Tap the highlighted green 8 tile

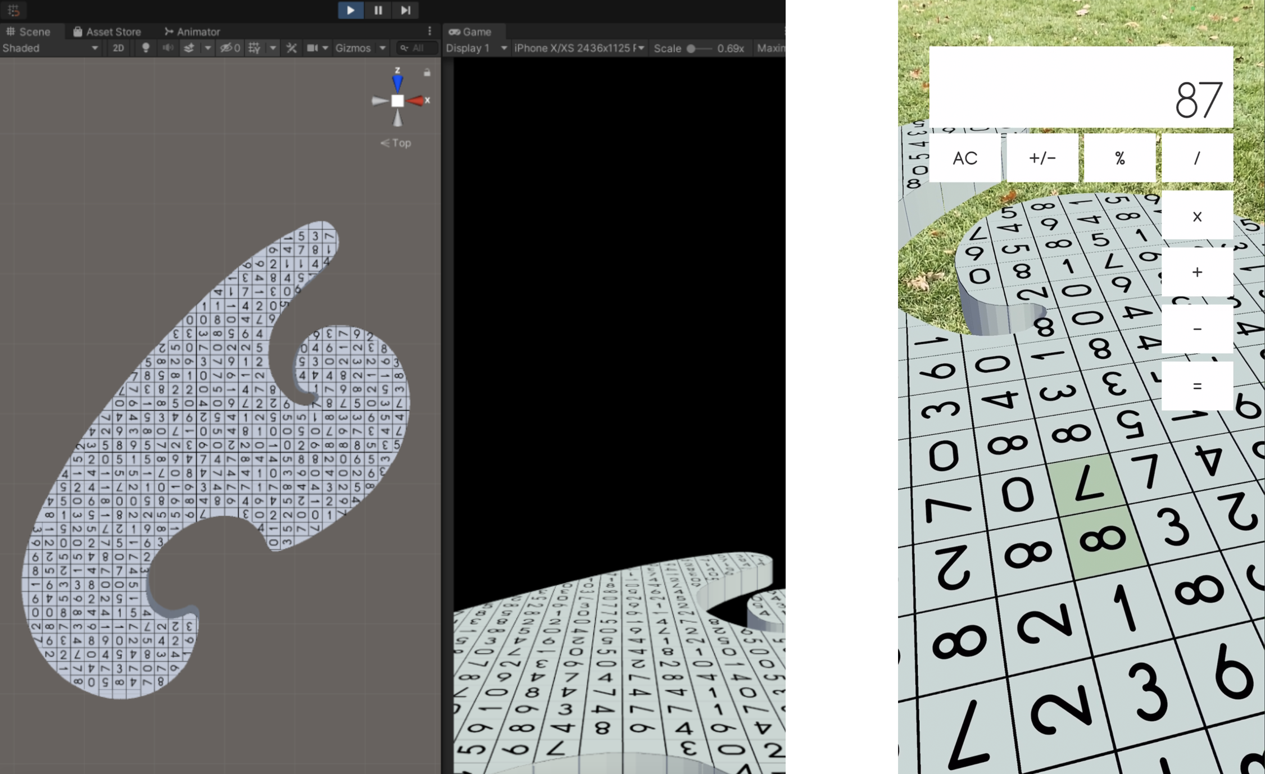[x=1103, y=540]
